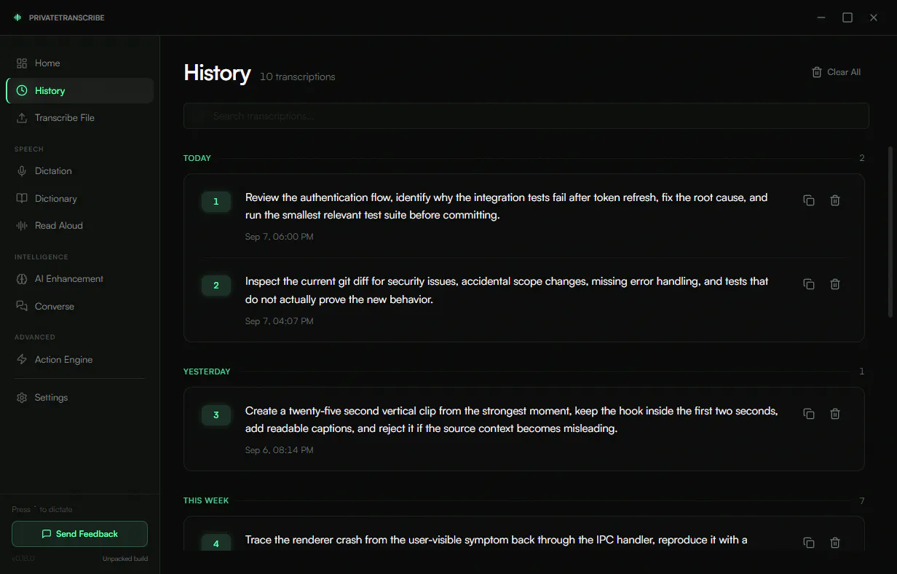Click timestamp 'Sep 6, 08:14 PM'
The height and width of the screenshot is (574, 897).
280,450
